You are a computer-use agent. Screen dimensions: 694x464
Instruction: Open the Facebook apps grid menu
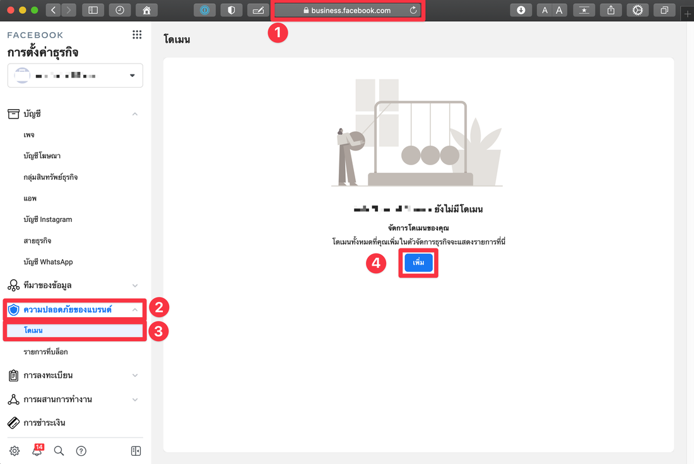[137, 35]
